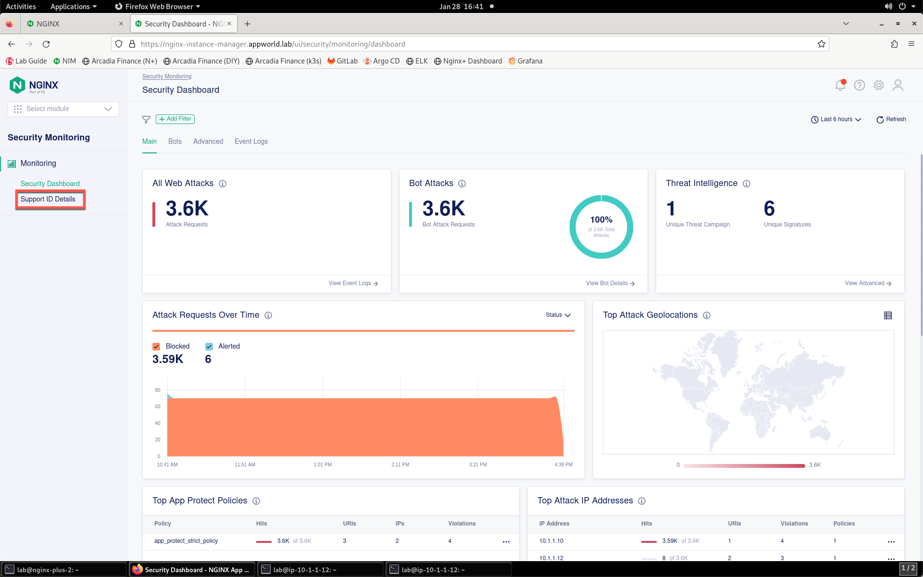Click the geolocation attack intensity bar

click(x=744, y=465)
